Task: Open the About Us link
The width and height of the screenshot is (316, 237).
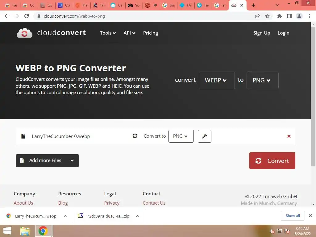Action: click(x=23, y=203)
